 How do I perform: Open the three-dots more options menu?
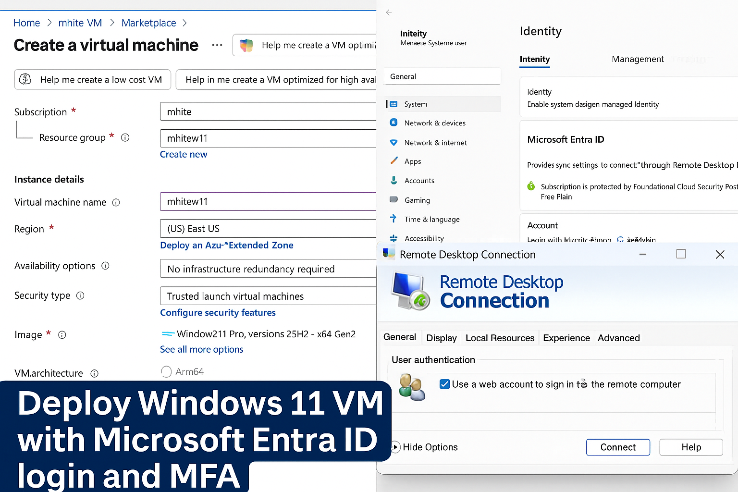[217, 45]
